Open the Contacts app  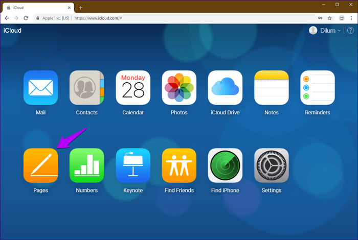pos(87,87)
